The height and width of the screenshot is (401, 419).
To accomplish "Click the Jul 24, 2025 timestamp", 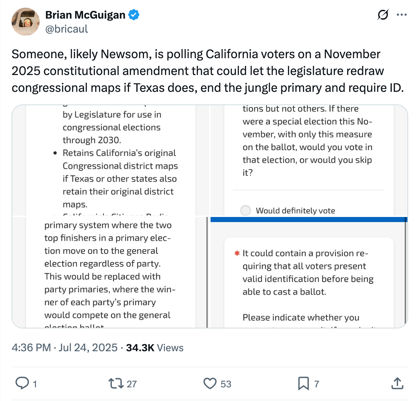I will (x=88, y=348).
